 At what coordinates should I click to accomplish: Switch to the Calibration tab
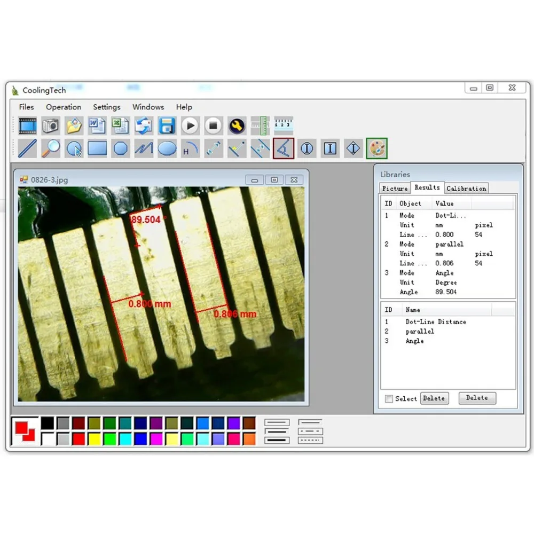[x=466, y=189]
